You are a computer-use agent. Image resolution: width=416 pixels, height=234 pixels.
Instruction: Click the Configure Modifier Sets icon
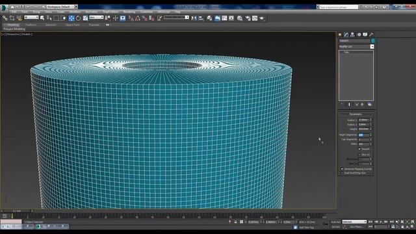pyautogui.click(x=370, y=105)
